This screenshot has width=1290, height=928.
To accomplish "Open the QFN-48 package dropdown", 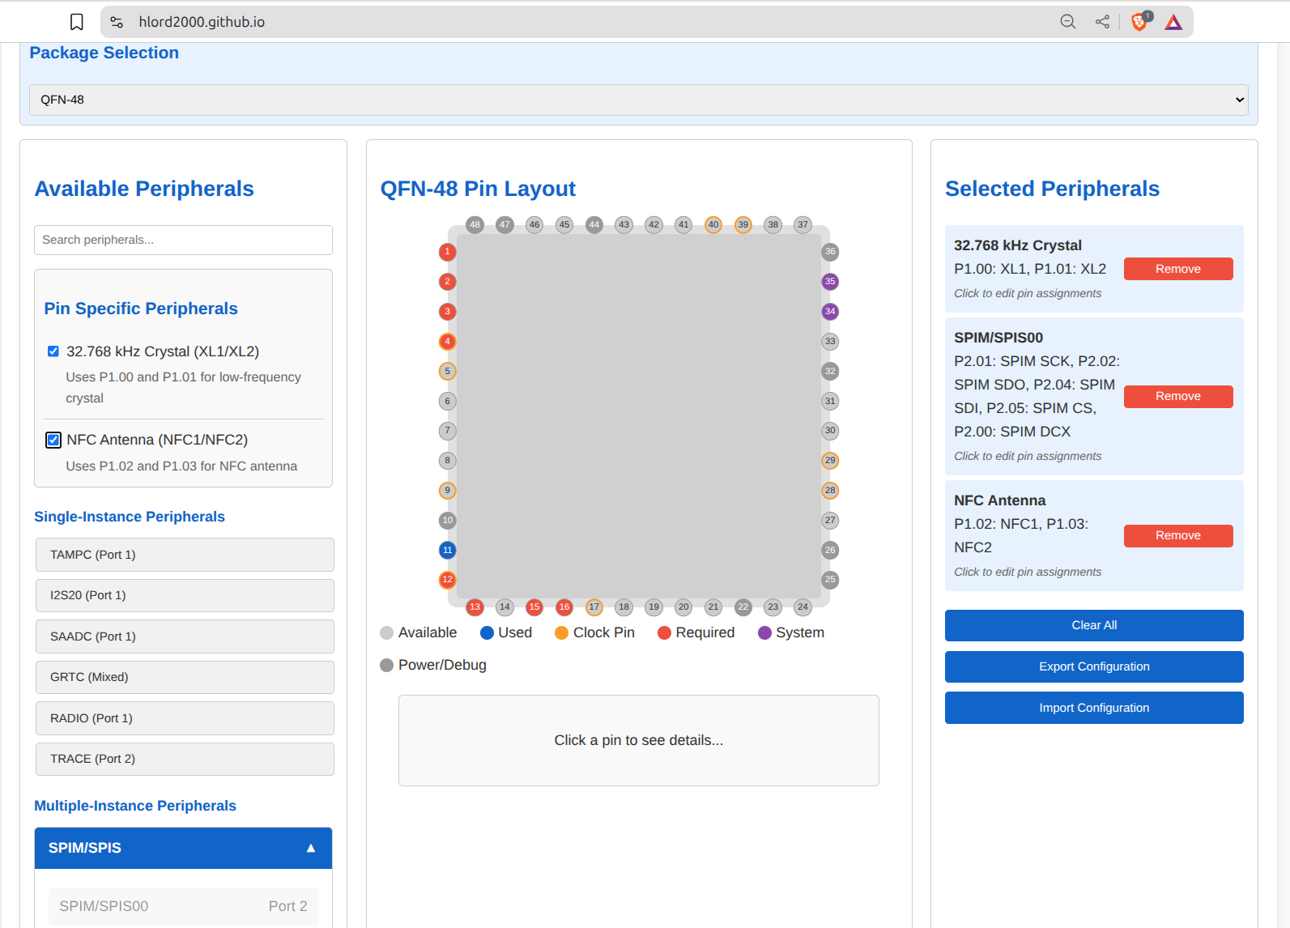I will (x=638, y=100).
